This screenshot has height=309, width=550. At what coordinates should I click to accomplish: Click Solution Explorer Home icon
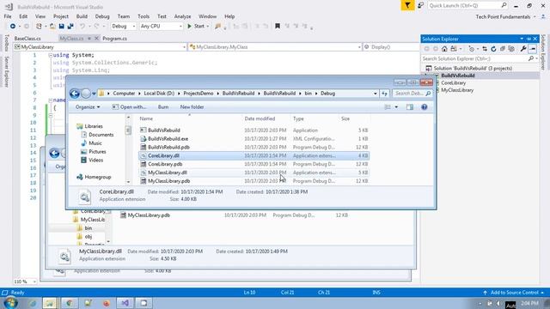pos(444,49)
